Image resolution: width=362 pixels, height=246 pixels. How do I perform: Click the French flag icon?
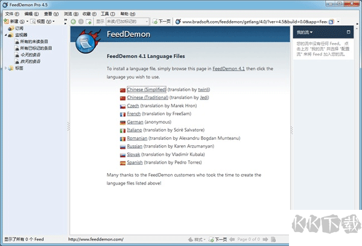pos(122,115)
